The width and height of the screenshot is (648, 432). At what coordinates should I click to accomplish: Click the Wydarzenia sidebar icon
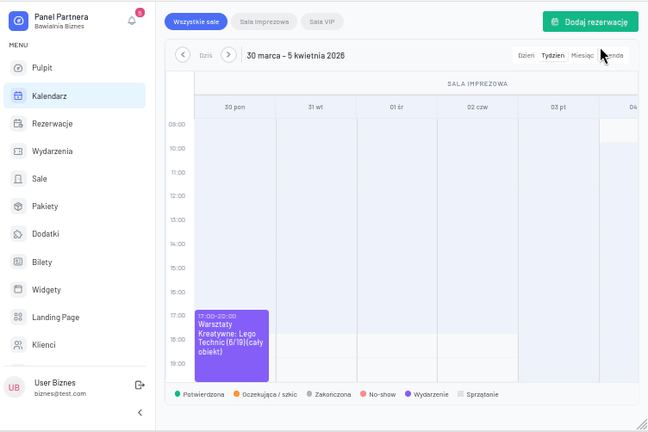18,151
